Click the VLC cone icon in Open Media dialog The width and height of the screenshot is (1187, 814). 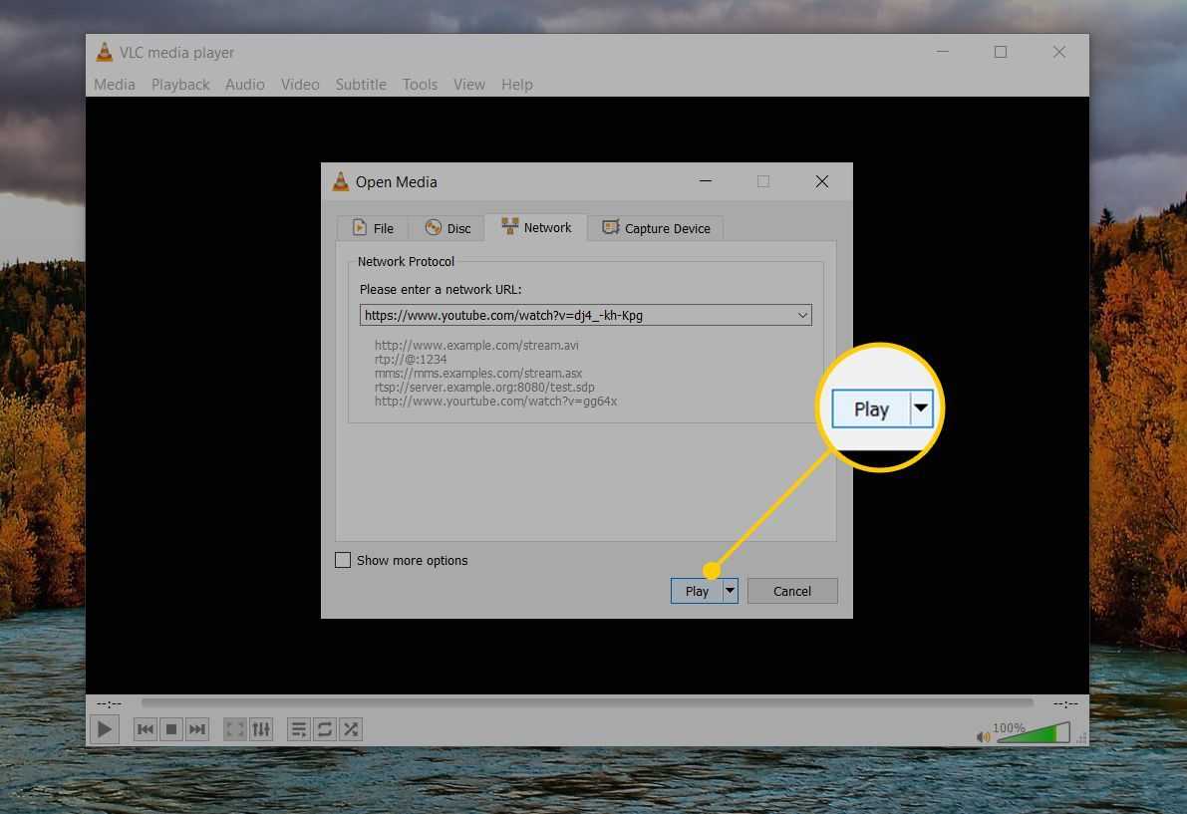tap(341, 181)
